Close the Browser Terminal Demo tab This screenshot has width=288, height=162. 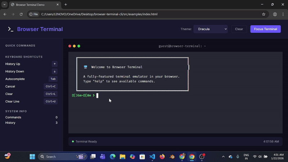(58, 5)
